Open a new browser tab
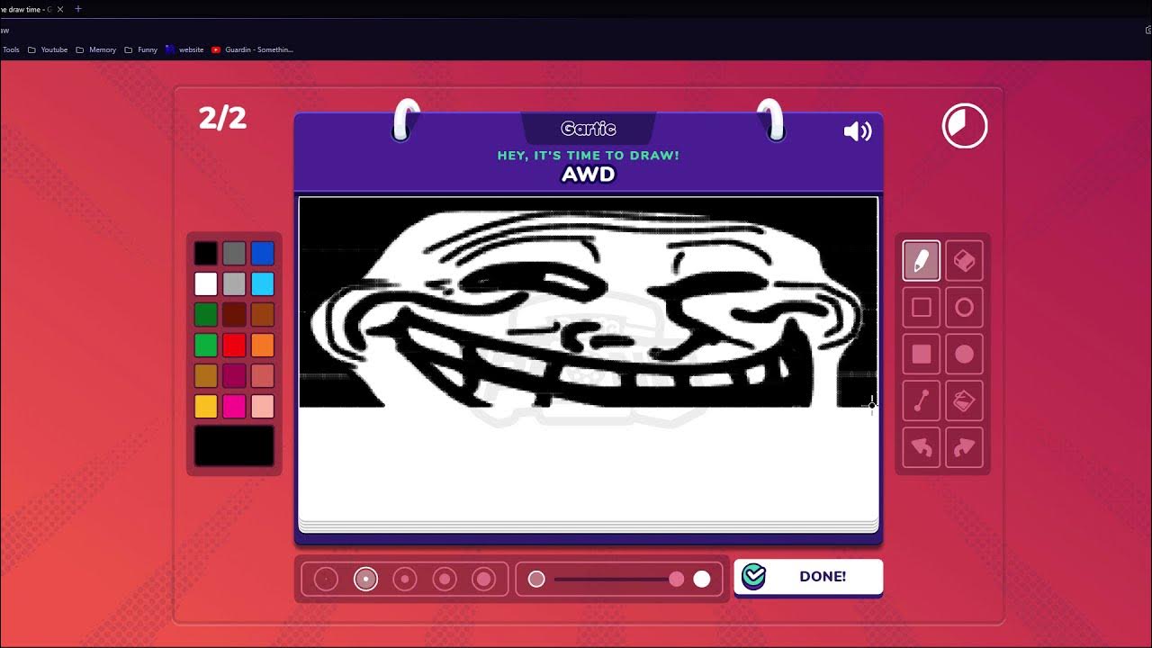This screenshot has width=1152, height=648. pyautogui.click(x=78, y=9)
